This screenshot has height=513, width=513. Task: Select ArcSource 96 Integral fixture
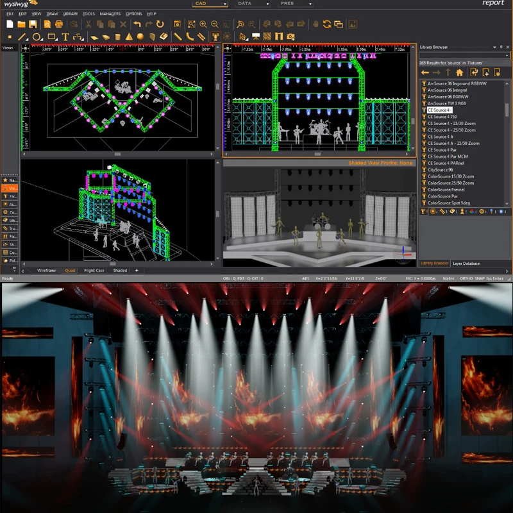tap(447, 90)
